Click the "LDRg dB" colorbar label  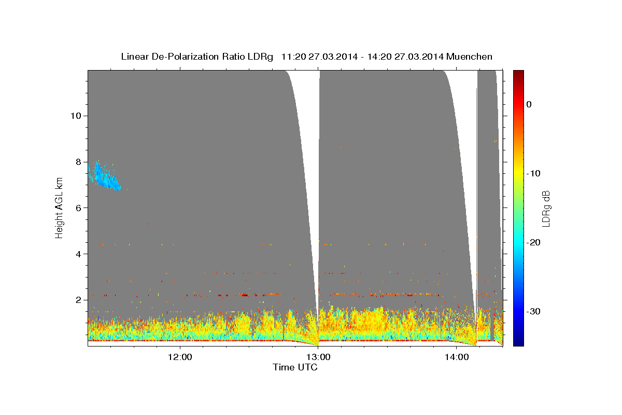click(x=546, y=208)
